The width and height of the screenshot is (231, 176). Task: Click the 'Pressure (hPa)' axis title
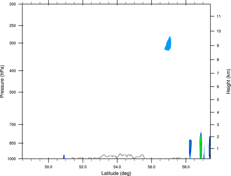pos(2,82)
